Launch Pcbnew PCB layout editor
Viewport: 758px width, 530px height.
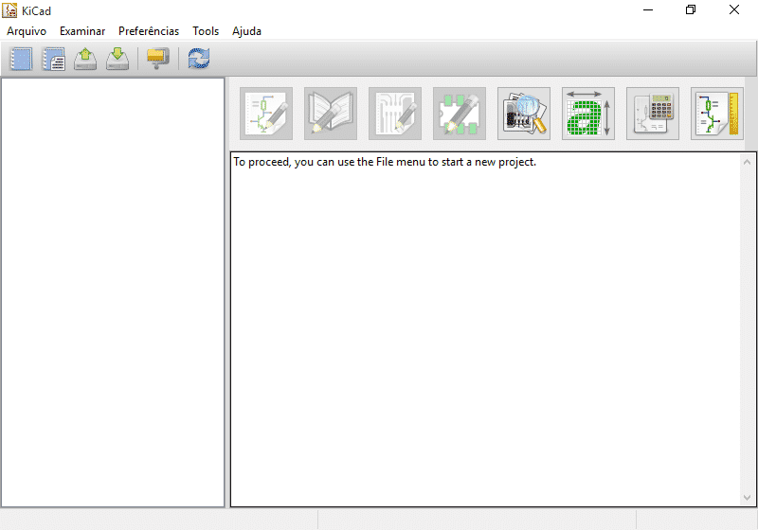click(x=395, y=114)
